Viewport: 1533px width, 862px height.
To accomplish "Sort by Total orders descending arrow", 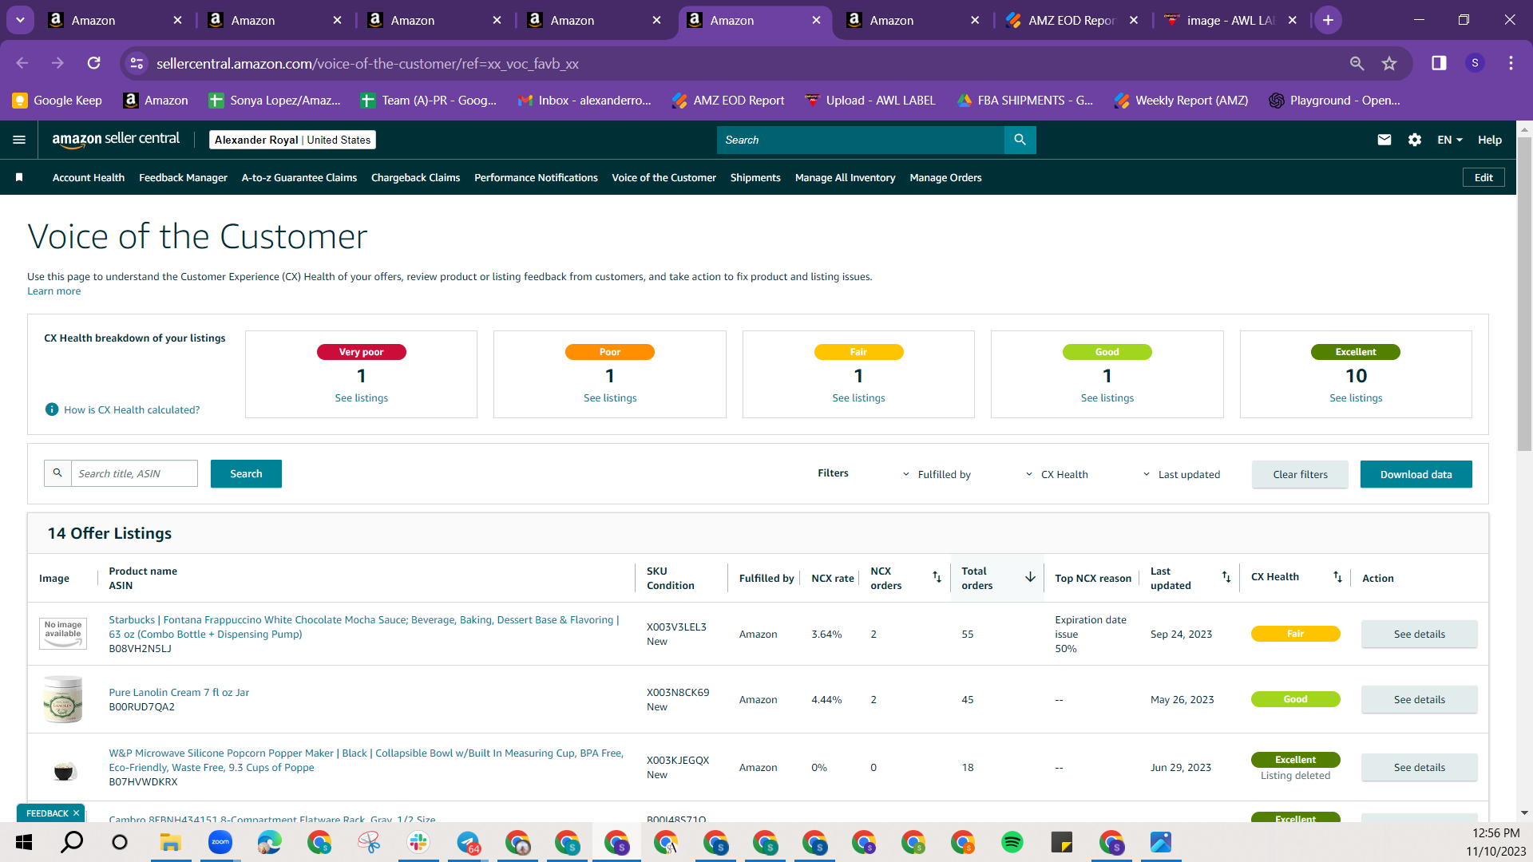I will click(1030, 577).
